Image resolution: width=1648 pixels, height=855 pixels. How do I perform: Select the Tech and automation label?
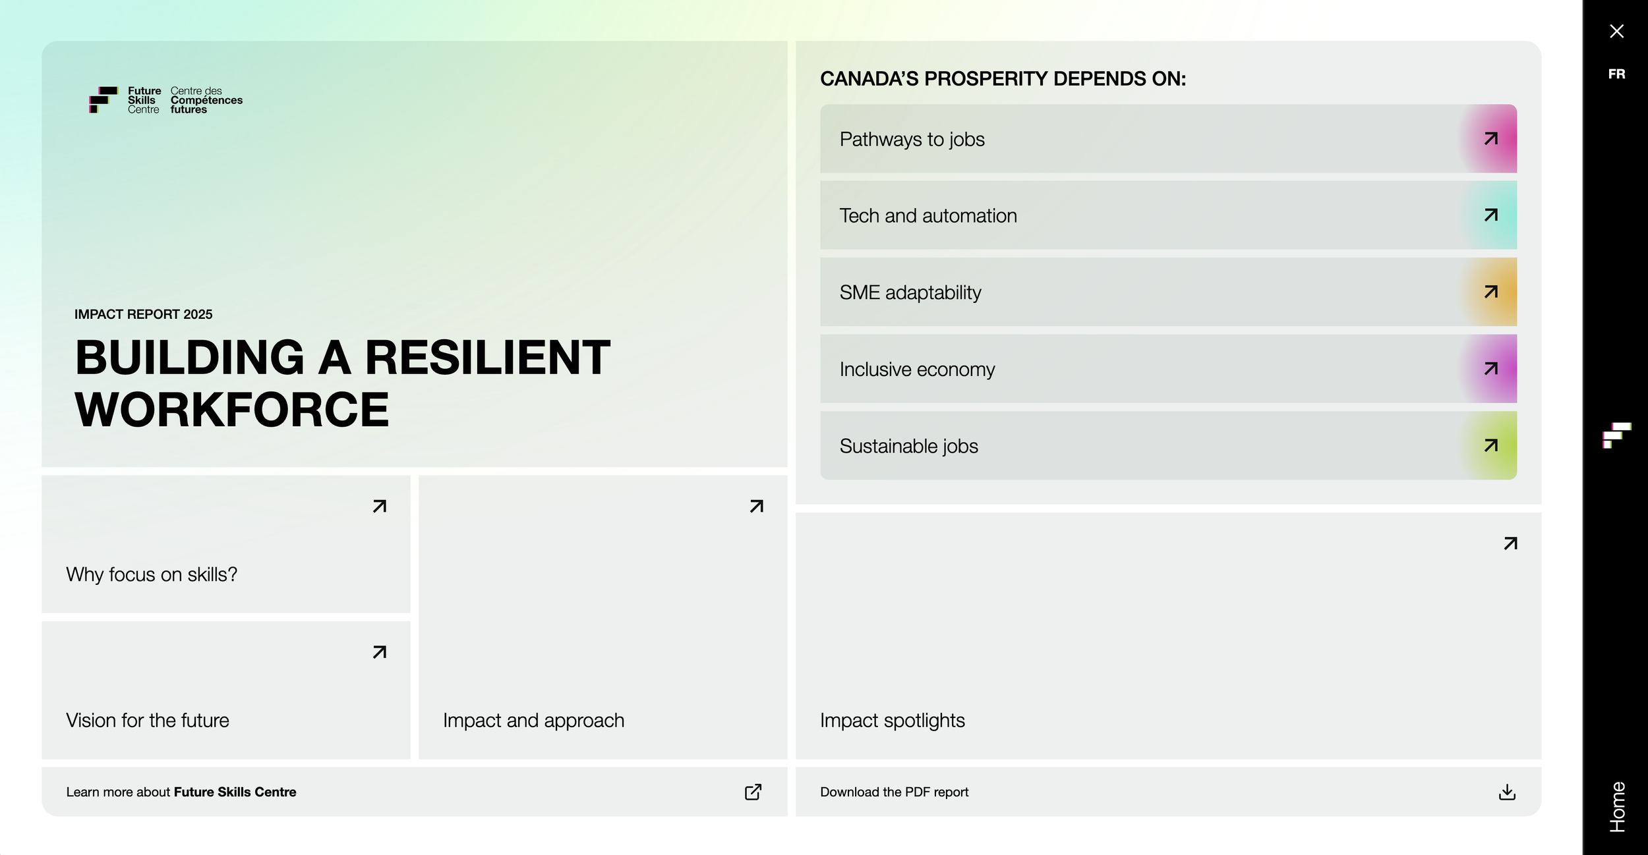927,215
